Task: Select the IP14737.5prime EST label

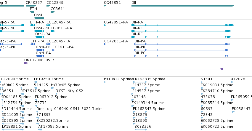Action: [x=146, y=85]
